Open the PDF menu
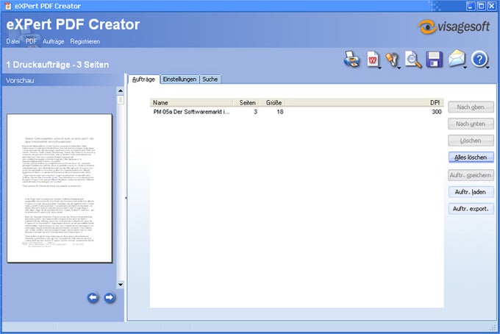The image size is (500, 334). coord(31,41)
